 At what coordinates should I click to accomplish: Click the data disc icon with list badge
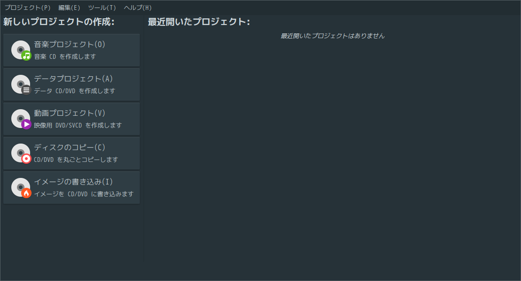[x=21, y=85]
